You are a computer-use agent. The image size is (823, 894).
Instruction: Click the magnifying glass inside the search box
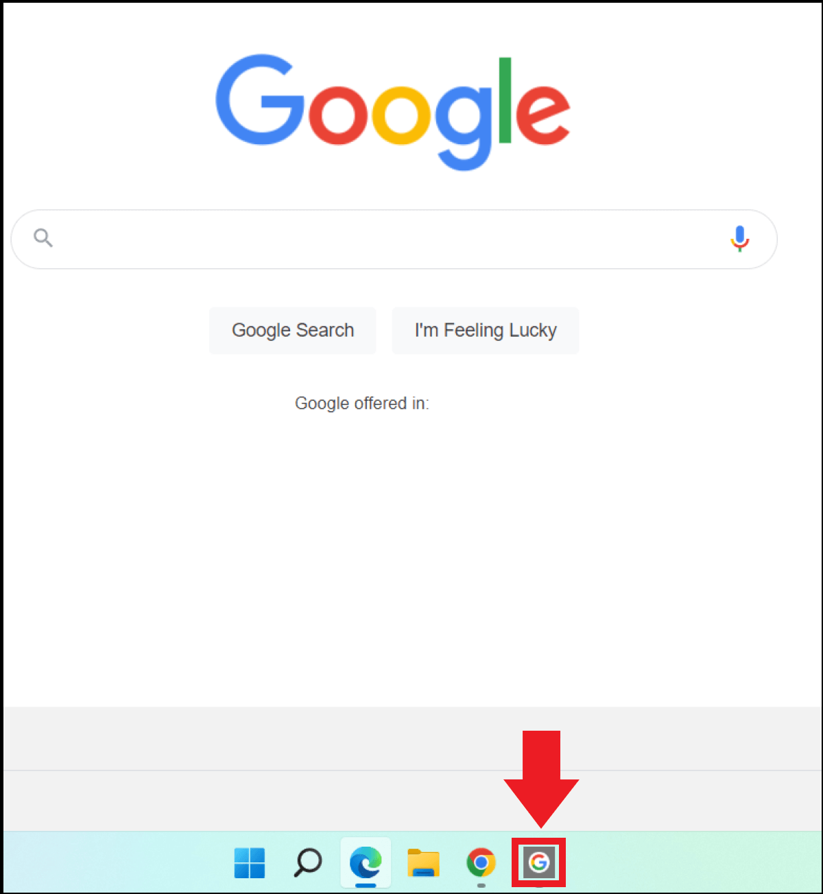point(43,238)
